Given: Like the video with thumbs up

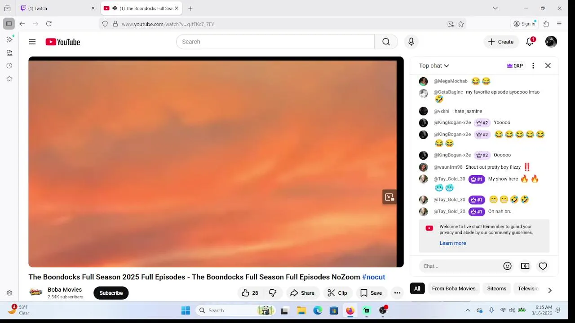Looking at the screenshot, I should click(x=250, y=293).
